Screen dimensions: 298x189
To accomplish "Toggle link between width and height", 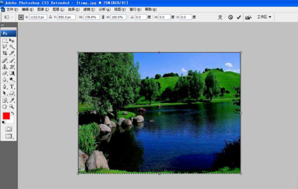I will tap(103, 17).
